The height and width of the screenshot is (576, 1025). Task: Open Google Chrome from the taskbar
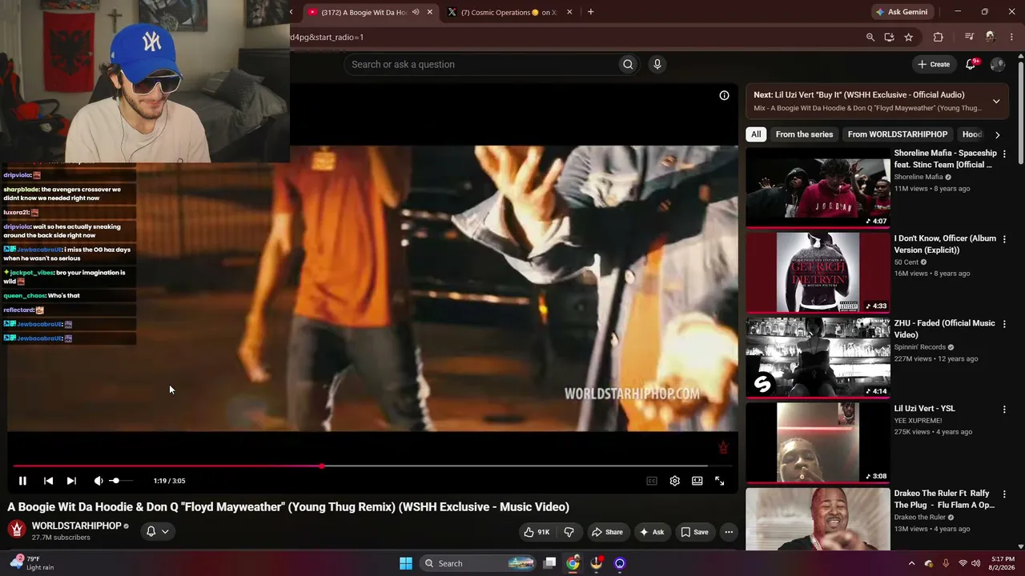point(573,563)
